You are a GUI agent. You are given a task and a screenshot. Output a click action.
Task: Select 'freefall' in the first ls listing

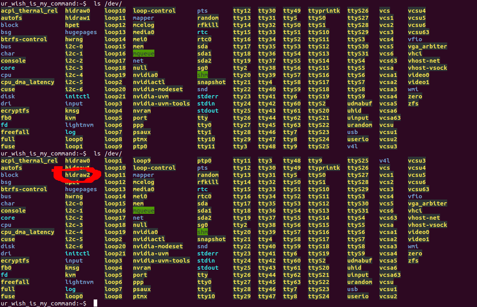pyautogui.click(x=15, y=132)
